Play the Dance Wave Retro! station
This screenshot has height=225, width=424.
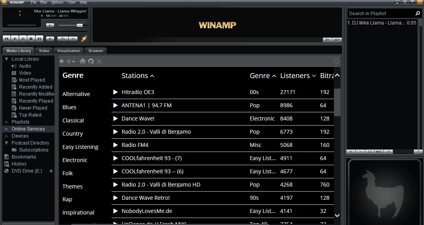(115, 198)
